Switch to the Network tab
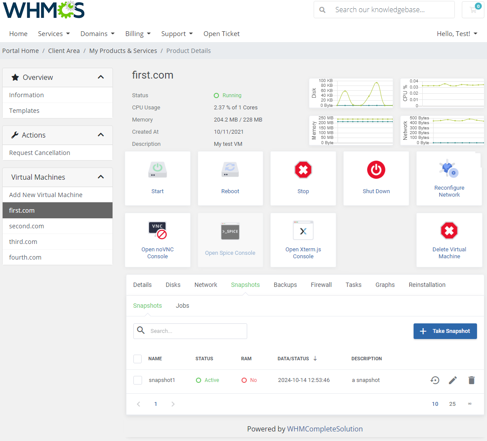The width and height of the screenshot is (487, 441). click(205, 285)
